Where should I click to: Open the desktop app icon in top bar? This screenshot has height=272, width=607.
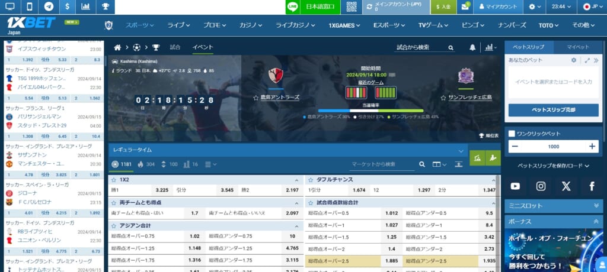coord(10,7)
